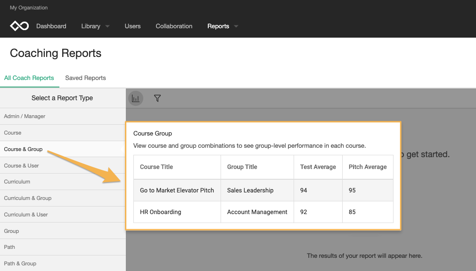Click the Account Management cell
This screenshot has height=271, width=476.
(257, 212)
